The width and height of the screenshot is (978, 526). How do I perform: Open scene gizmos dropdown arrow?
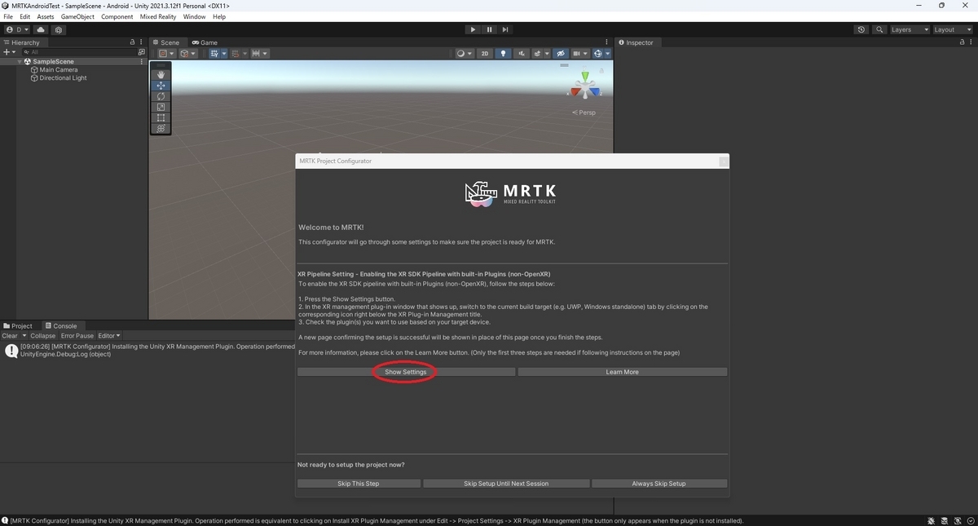pyautogui.click(x=607, y=53)
